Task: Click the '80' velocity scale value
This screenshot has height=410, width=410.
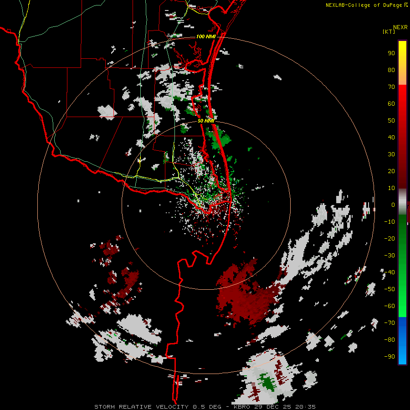Action: 391,70
